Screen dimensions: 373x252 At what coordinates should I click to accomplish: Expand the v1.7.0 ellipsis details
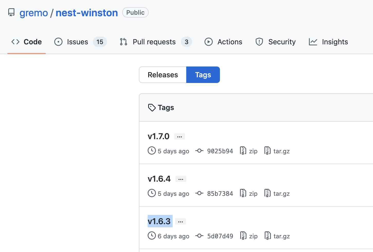click(x=180, y=136)
